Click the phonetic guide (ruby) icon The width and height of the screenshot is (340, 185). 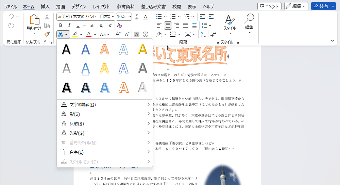coord(137,17)
